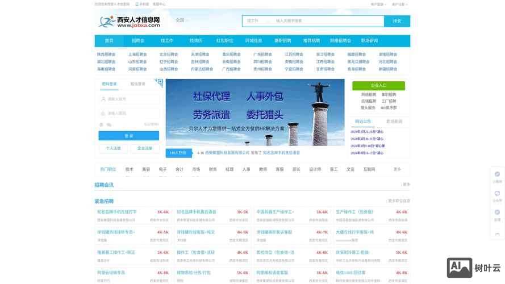Click the third icon in right floating sidebar
The width and height of the screenshot is (505, 284).
click(497, 212)
